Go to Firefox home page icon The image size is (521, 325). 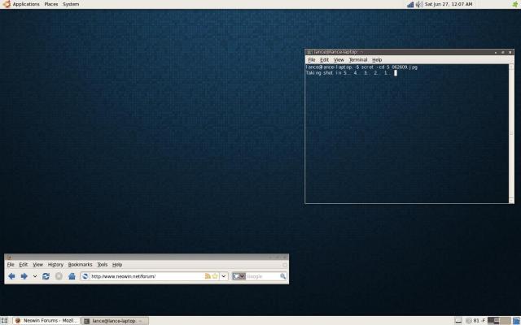tap(72, 276)
